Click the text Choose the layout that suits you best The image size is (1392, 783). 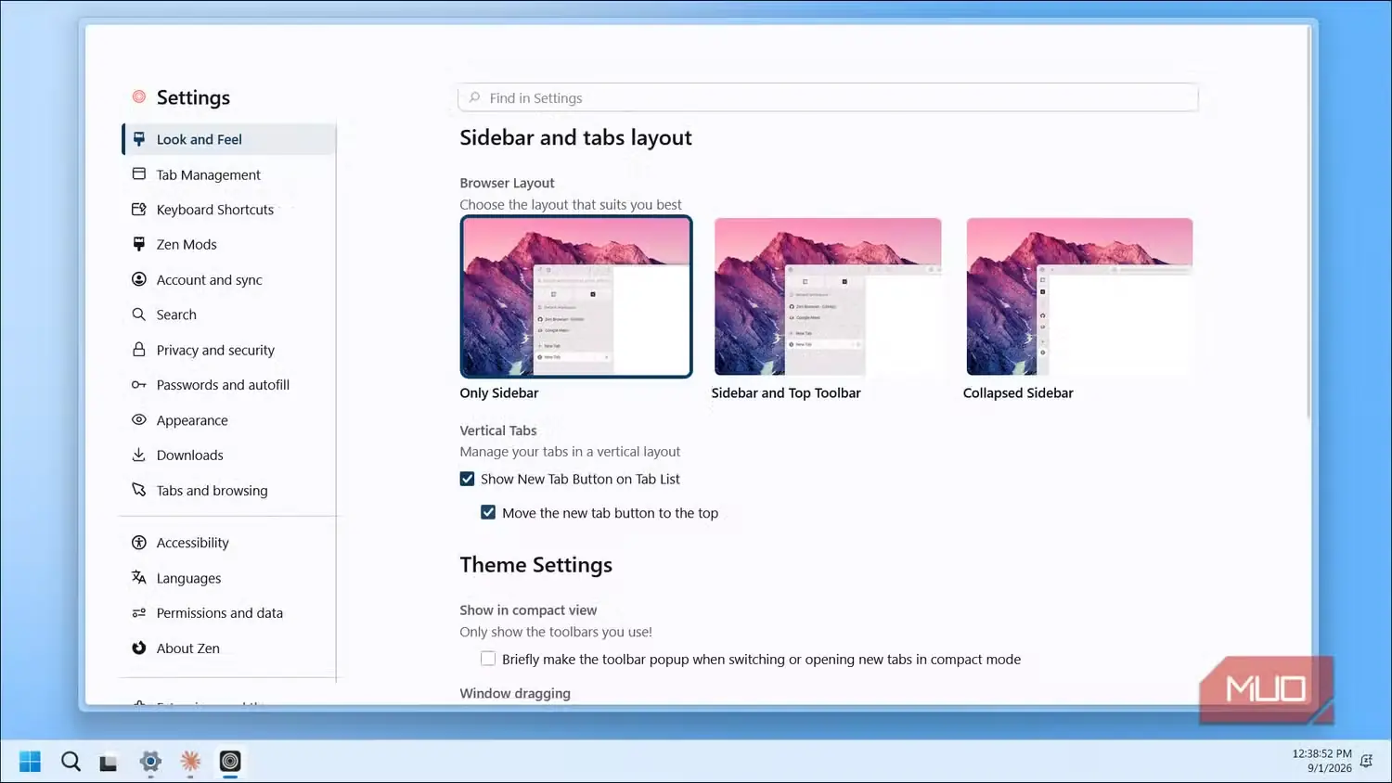pyautogui.click(x=571, y=204)
